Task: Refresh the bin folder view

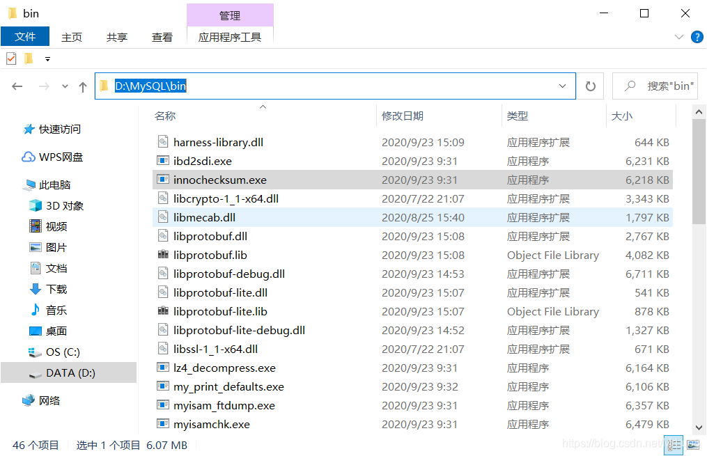Action: [590, 86]
